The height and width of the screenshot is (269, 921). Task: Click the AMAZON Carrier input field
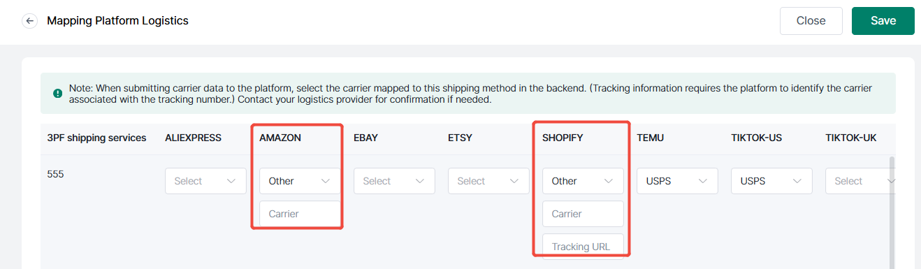(300, 214)
